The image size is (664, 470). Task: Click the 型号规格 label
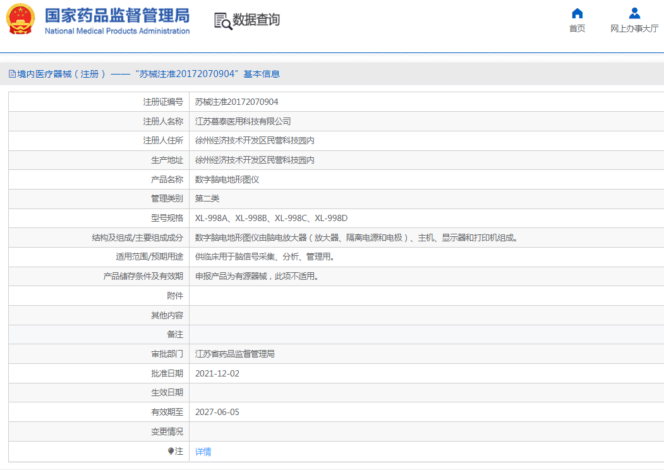(x=167, y=218)
